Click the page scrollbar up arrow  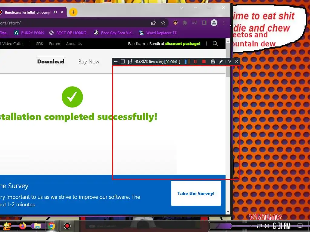228,41
